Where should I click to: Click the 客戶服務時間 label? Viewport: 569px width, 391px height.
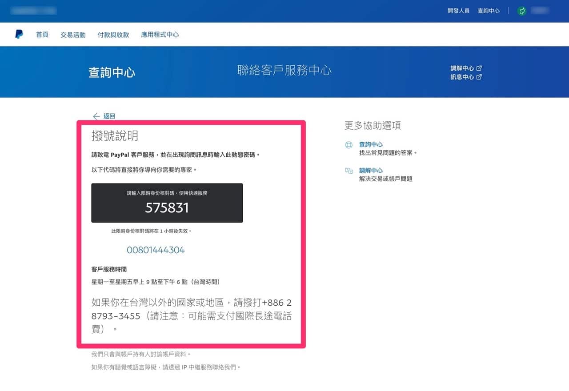(109, 269)
